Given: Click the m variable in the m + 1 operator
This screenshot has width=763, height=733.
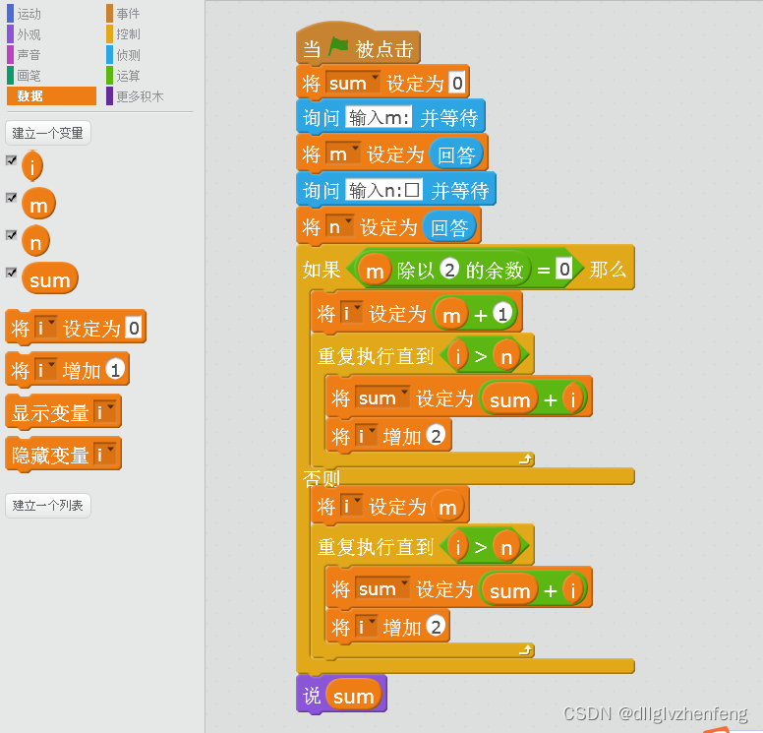Looking at the screenshot, I should click(x=451, y=315).
